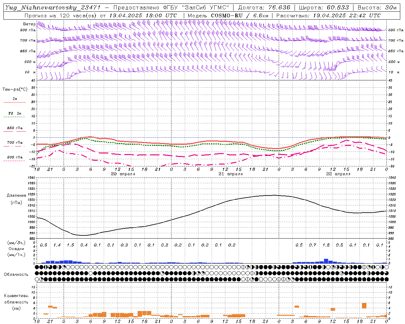The width and height of the screenshot is (405, 324).
Task: Click the 'Td 2м' dew point legend entry
Action: point(15,113)
